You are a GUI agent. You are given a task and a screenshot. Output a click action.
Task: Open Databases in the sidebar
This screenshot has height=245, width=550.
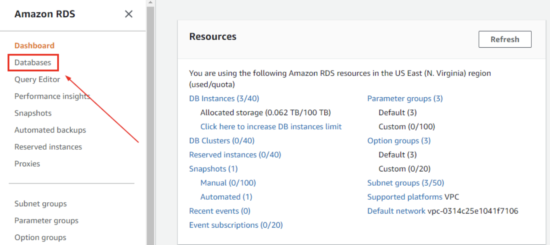33,62
